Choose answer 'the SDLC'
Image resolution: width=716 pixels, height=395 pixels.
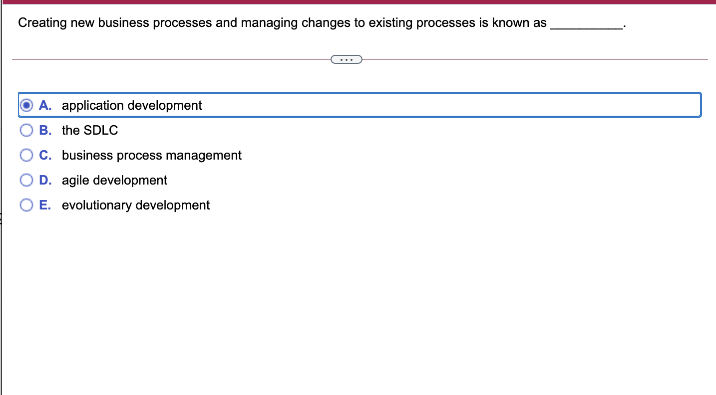pyautogui.click(x=89, y=130)
